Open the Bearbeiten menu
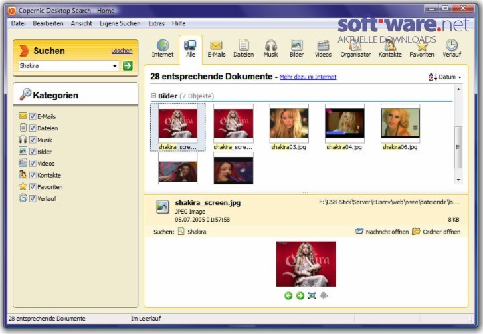Screen dimensions: 483x334 click(x=48, y=23)
